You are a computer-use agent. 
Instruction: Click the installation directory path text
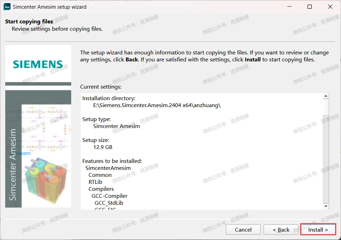(157, 105)
